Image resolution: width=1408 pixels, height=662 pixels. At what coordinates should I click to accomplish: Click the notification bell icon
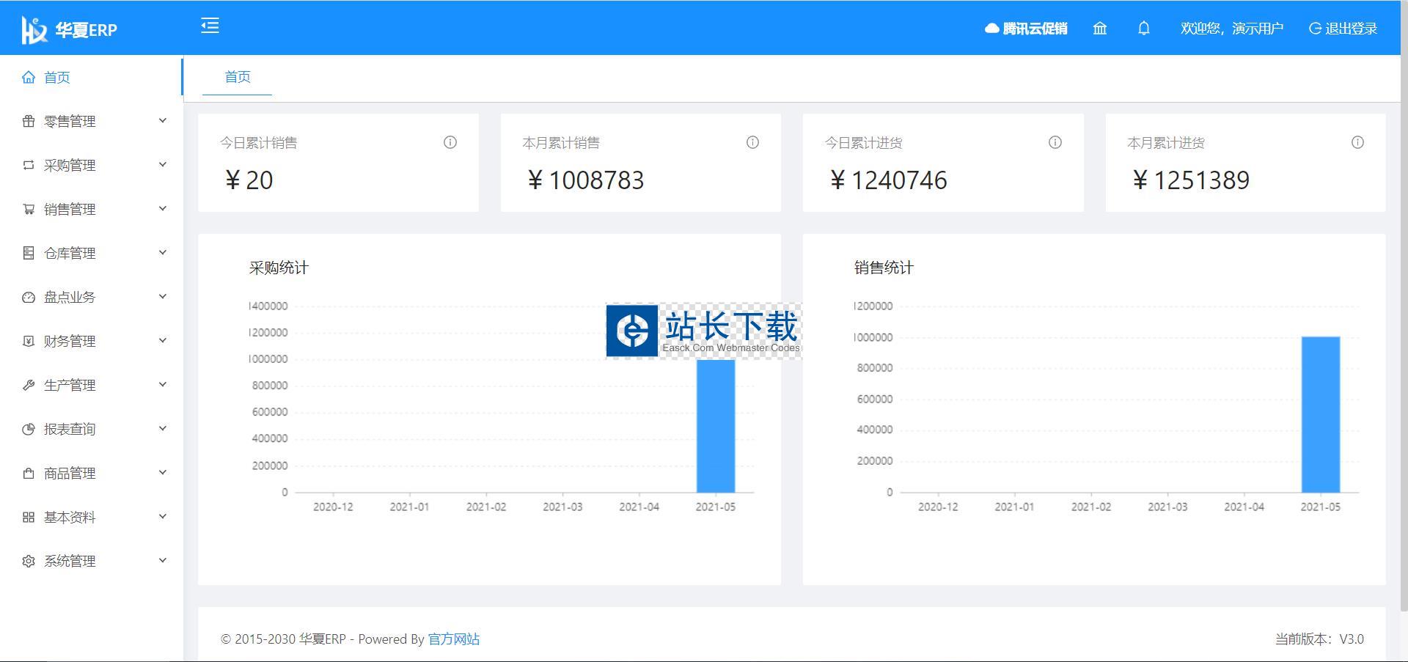pyautogui.click(x=1143, y=29)
